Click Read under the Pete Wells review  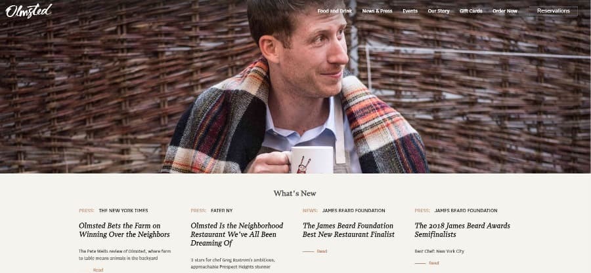tap(98, 270)
